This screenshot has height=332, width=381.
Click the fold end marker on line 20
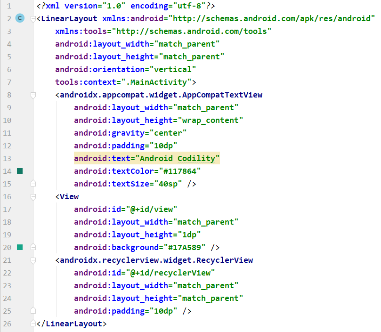point(33,247)
